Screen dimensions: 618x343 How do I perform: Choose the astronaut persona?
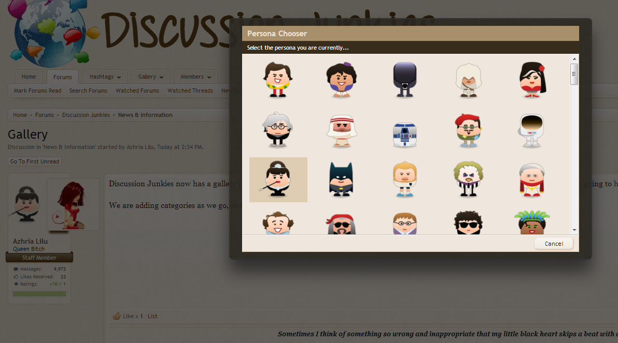click(x=532, y=130)
